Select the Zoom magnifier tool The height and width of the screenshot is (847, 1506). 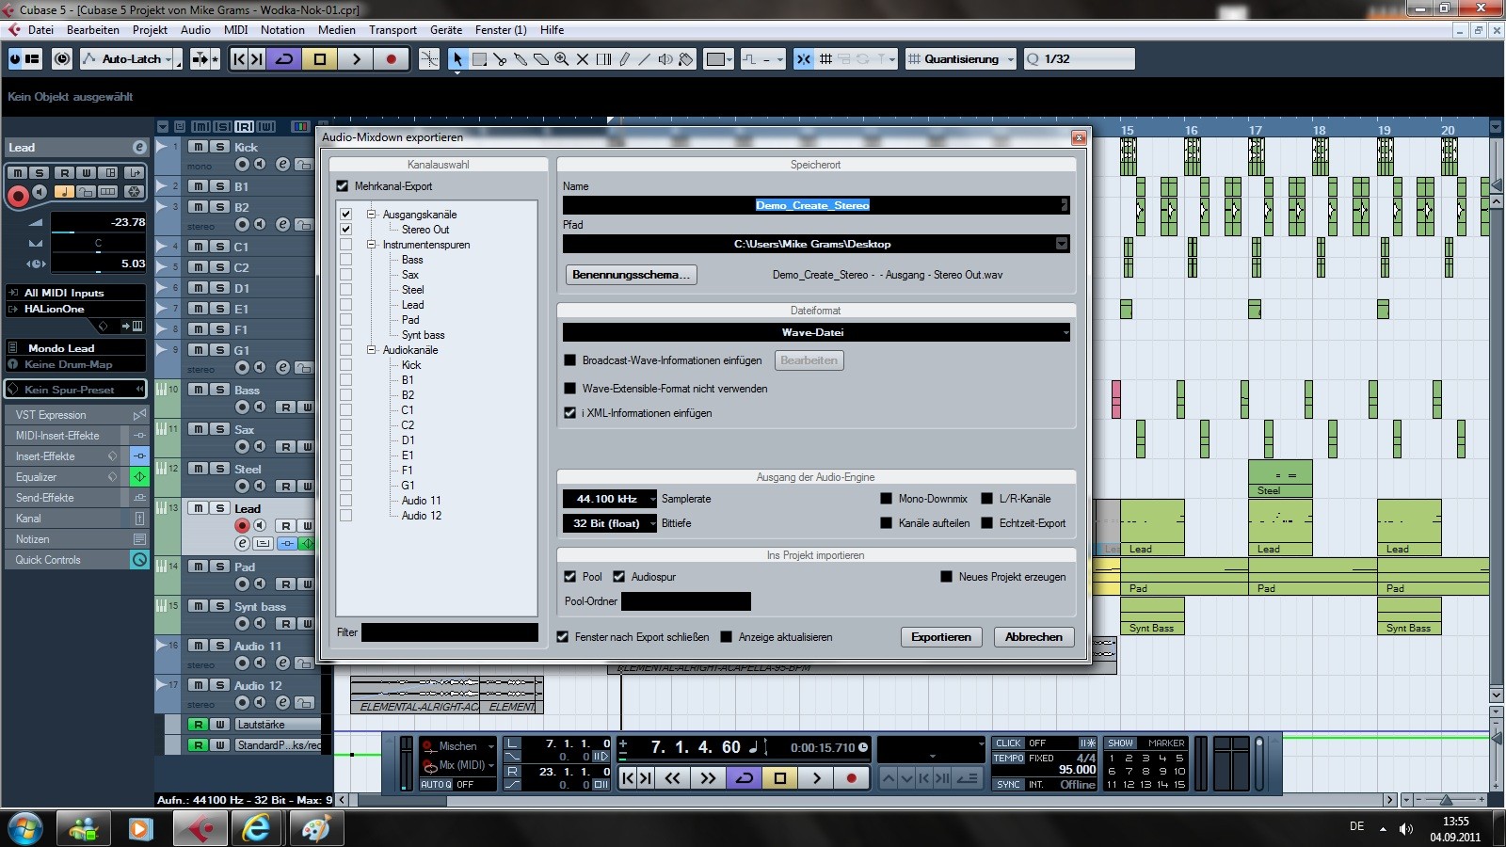click(562, 59)
